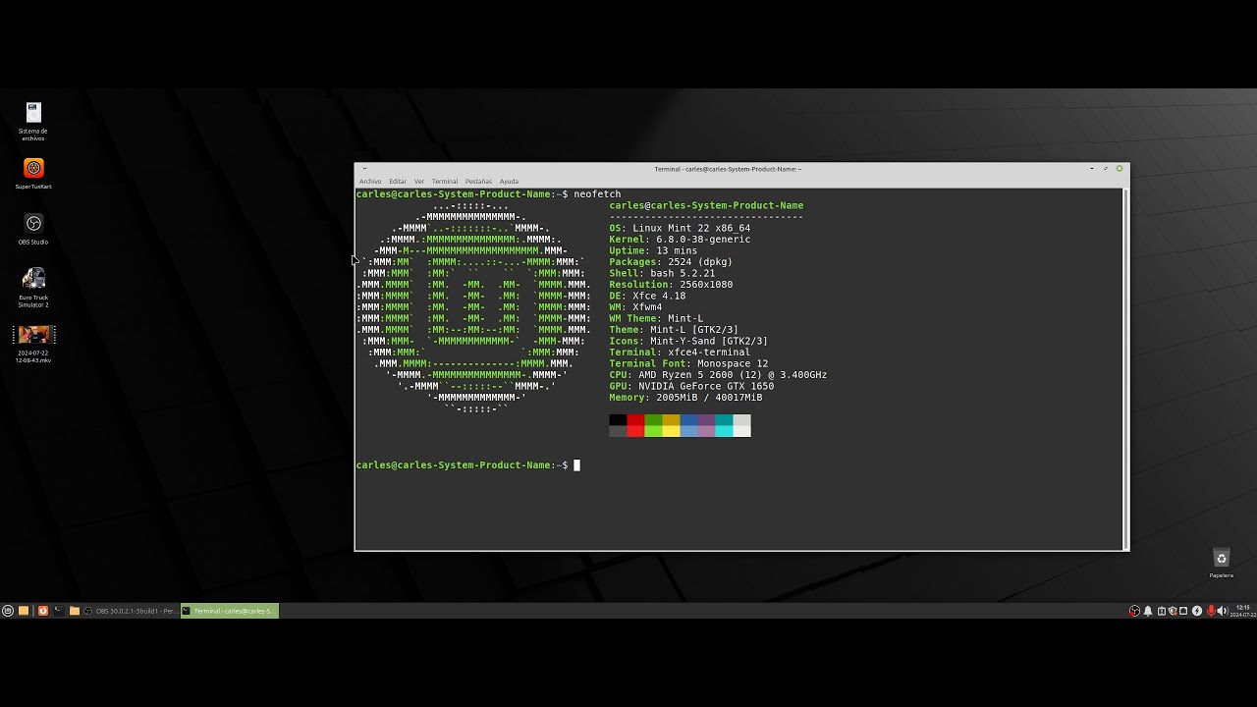
Task: Switch to the OBS 30.0.2.1 taskbar window
Action: [x=131, y=611]
